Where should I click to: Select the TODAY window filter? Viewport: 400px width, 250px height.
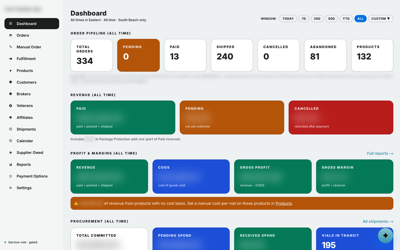click(x=288, y=18)
